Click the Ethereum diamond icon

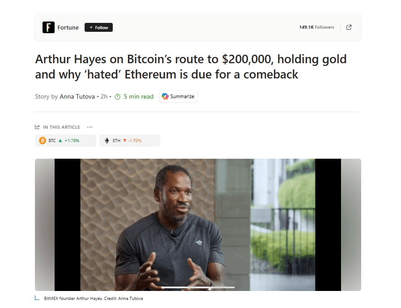[107, 141]
